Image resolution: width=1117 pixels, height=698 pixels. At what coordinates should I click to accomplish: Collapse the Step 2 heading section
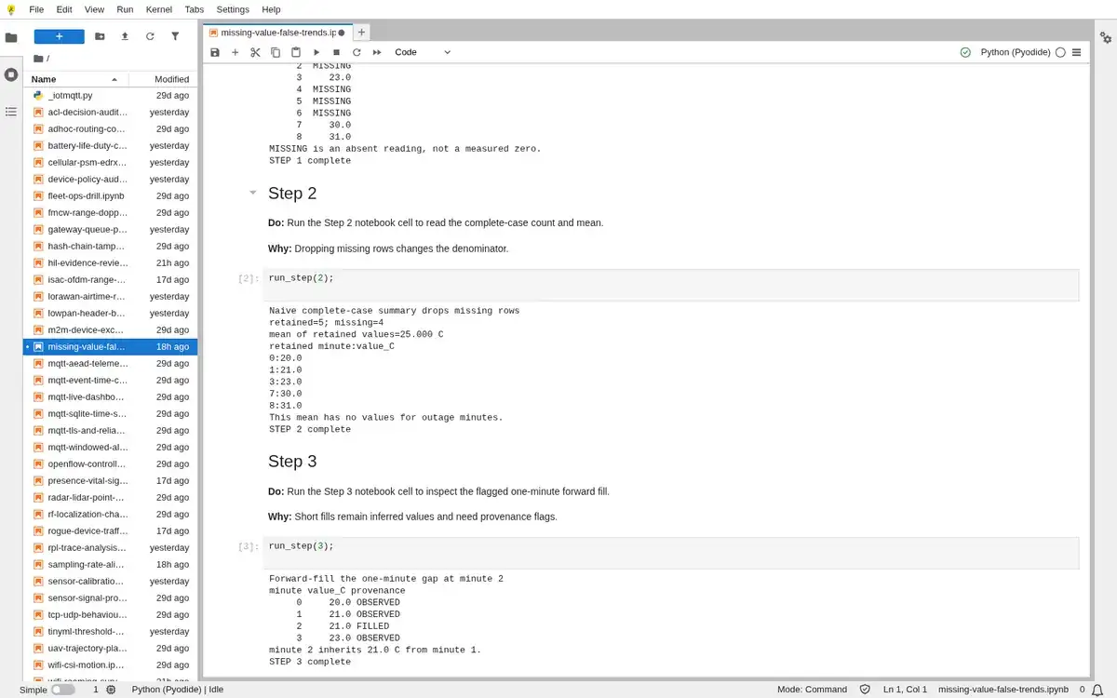tap(252, 194)
